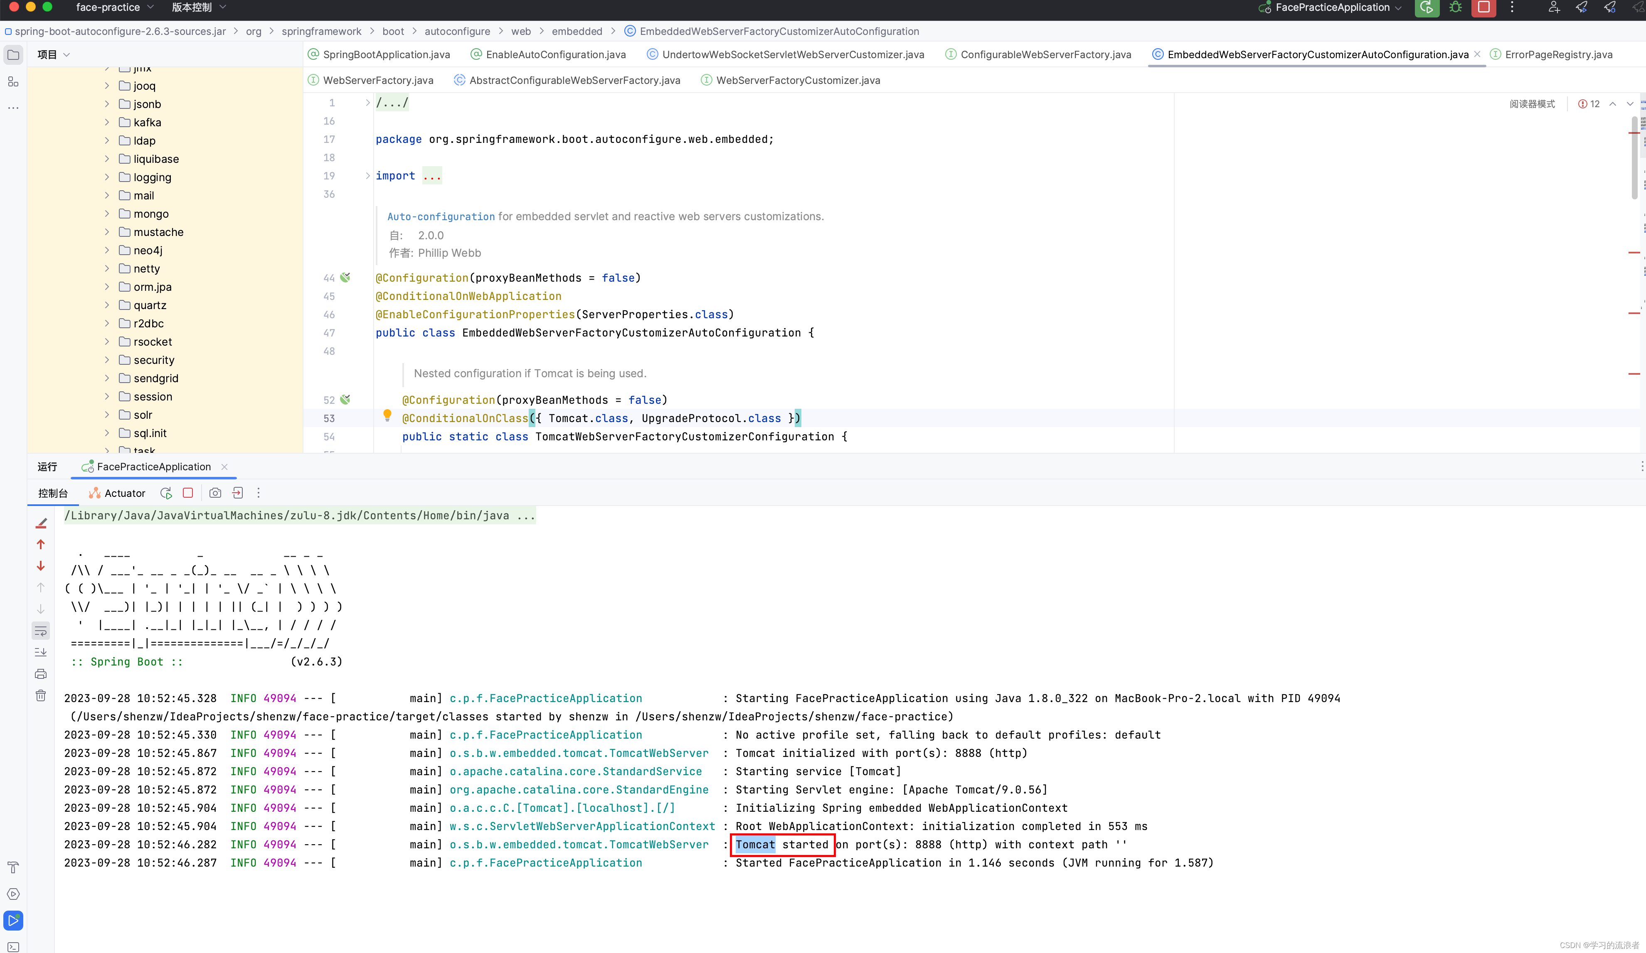Switch to WebServerFactoryCustomizer.java tab
This screenshot has width=1646, height=953.
[790, 80]
